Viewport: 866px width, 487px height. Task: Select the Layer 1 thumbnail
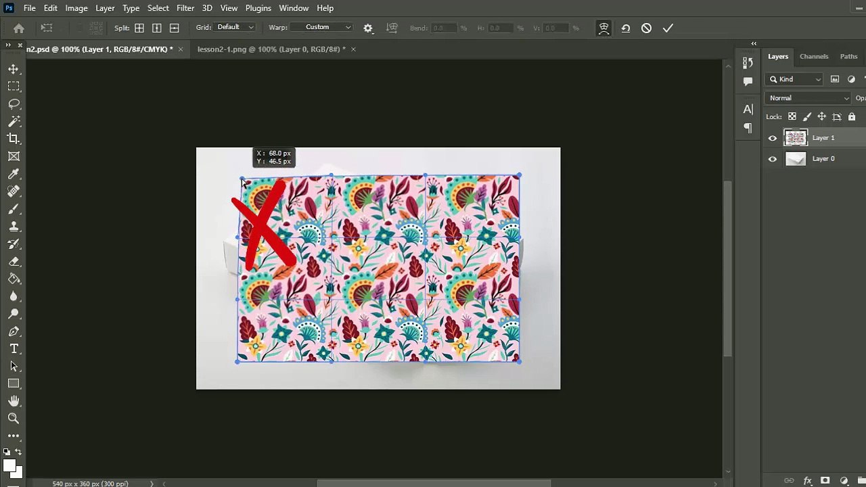pyautogui.click(x=796, y=138)
